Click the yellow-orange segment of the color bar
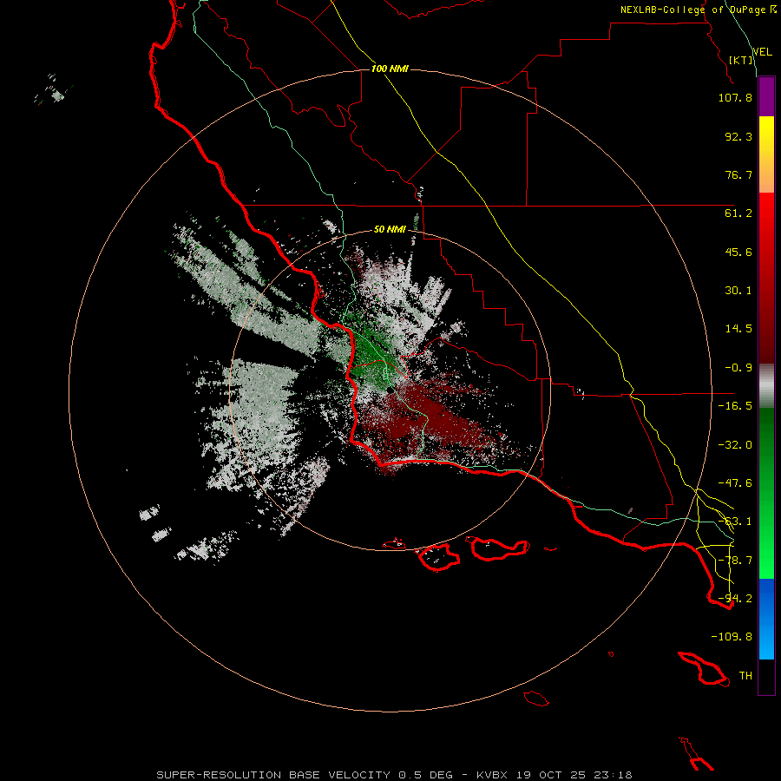 766,154
